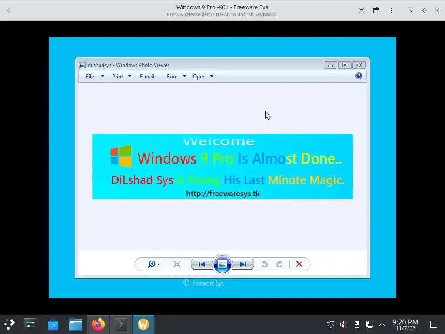Click the Welcome banner image in viewer
Viewport: 445px width, 334px height.
click(x=222, y=167)
